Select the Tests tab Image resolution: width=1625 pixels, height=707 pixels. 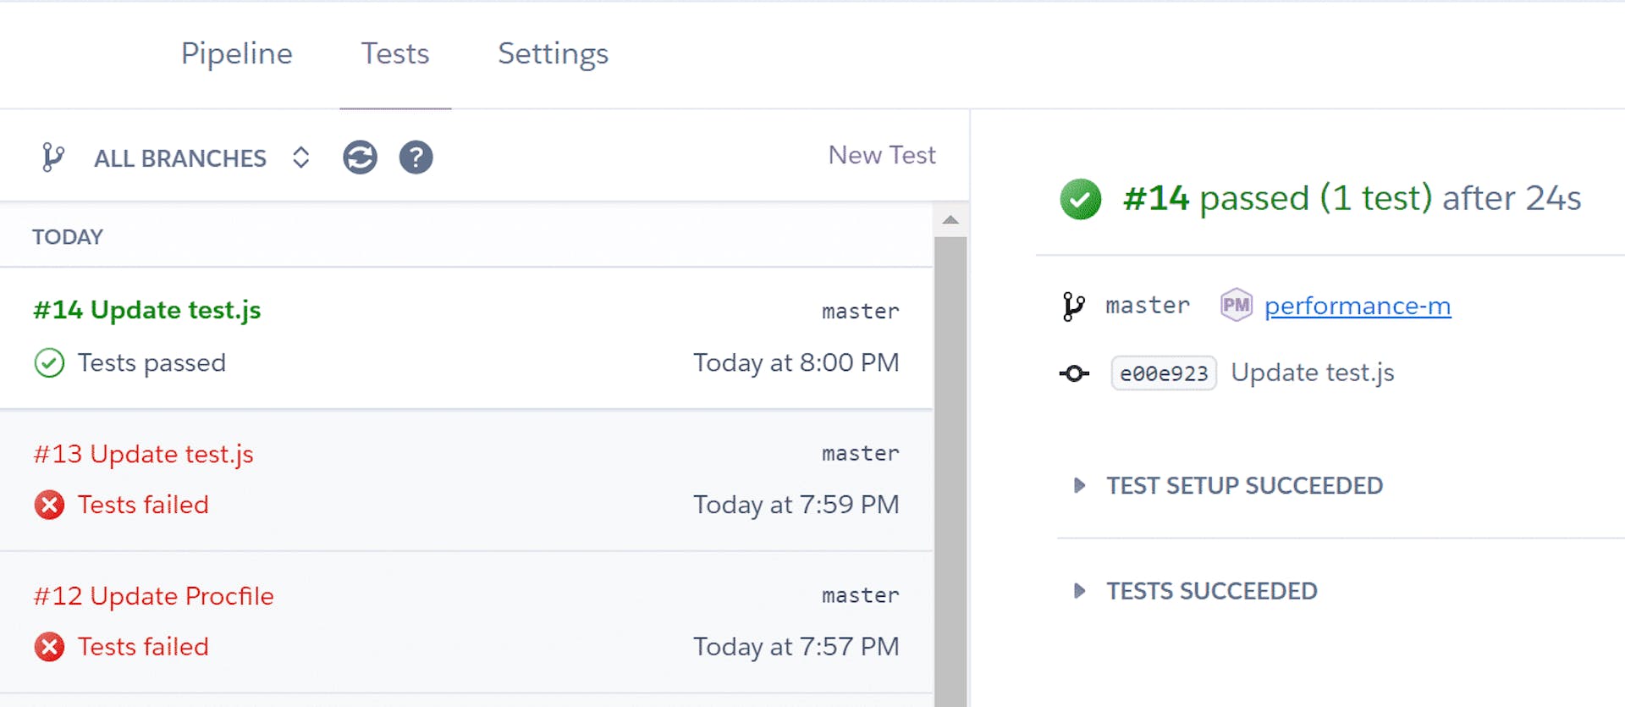(395, 53)
